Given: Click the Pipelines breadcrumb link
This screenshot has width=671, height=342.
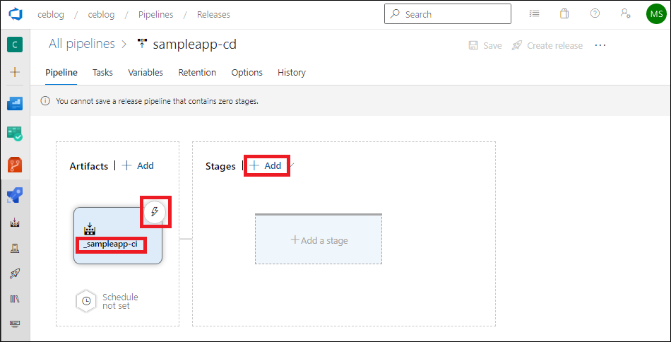Looking at the screenshot, I should 156,15.
